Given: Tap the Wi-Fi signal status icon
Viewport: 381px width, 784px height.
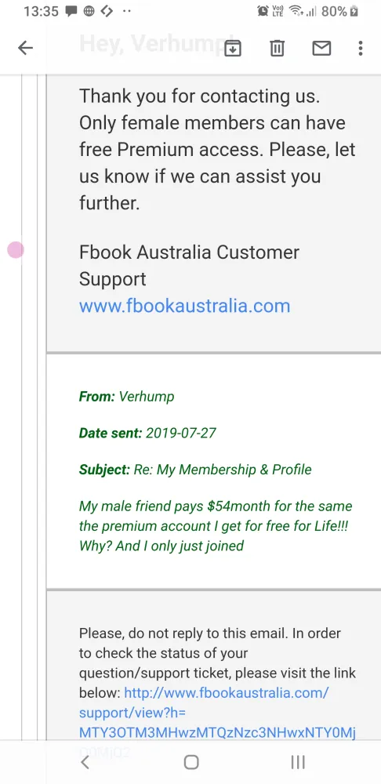Looking at the screenshot, I should click(297, 11).
